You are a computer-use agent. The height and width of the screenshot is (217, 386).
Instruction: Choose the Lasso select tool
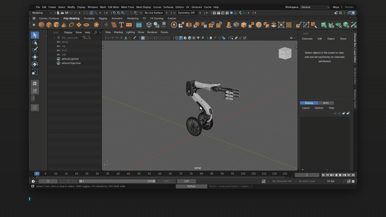(35, 42)
